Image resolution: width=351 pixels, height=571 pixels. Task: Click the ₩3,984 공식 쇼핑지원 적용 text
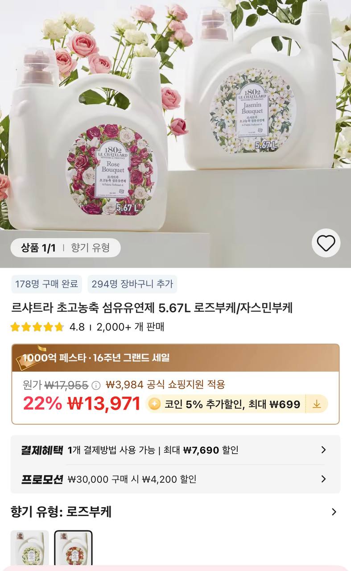(x=165, y=385)
